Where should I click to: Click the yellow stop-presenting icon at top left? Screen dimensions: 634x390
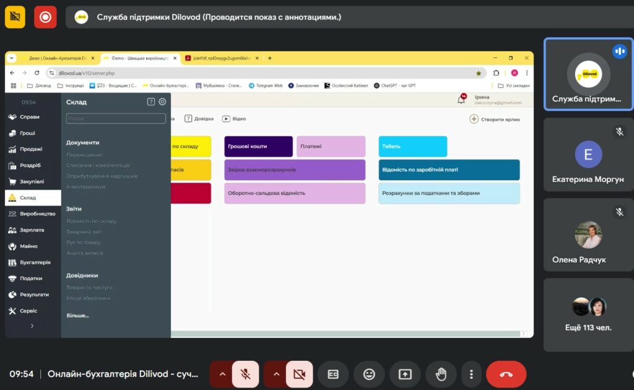tap(15, 17)
